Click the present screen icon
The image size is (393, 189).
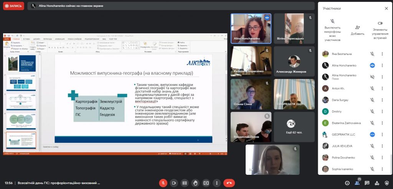coord(206,183)
